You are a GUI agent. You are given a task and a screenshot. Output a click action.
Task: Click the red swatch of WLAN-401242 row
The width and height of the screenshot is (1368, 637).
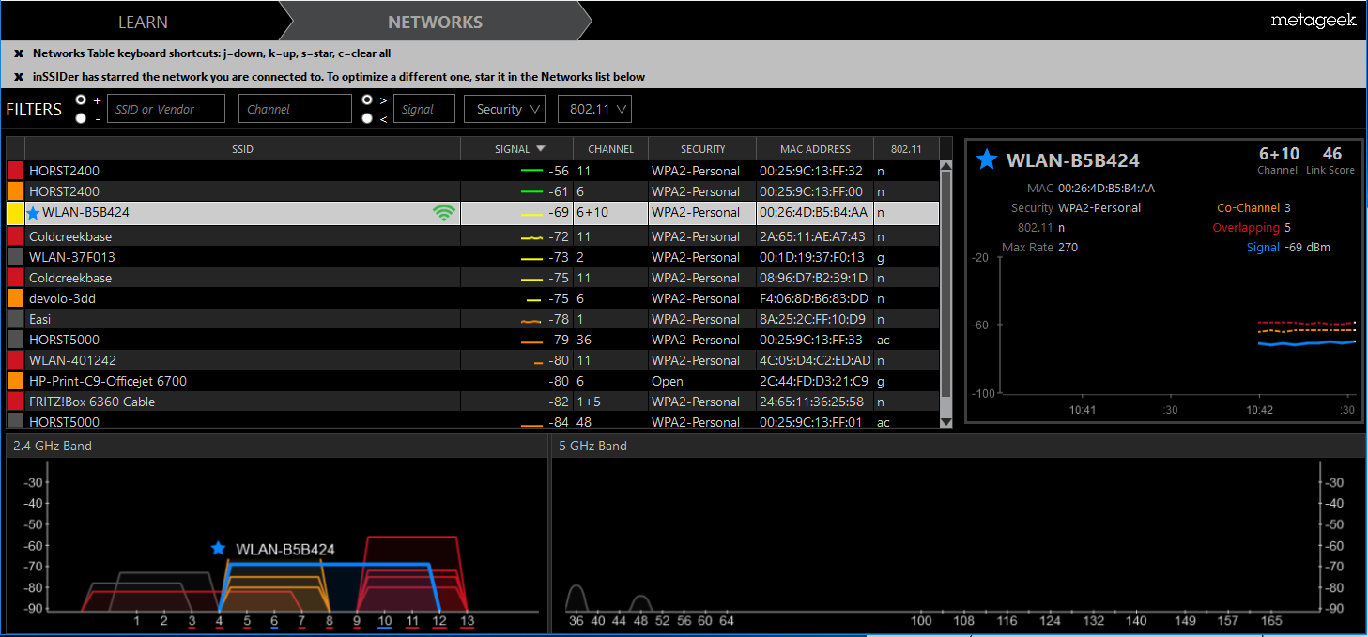click(15, 360)
